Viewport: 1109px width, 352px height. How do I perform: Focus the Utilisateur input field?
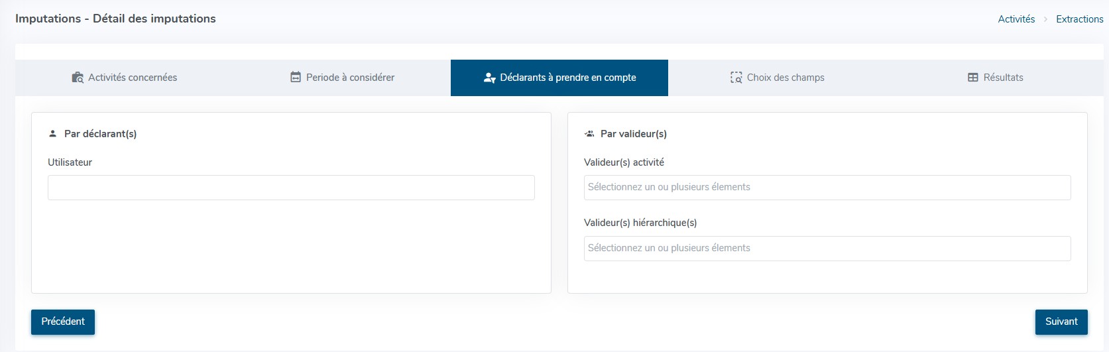tap(291, 188)
